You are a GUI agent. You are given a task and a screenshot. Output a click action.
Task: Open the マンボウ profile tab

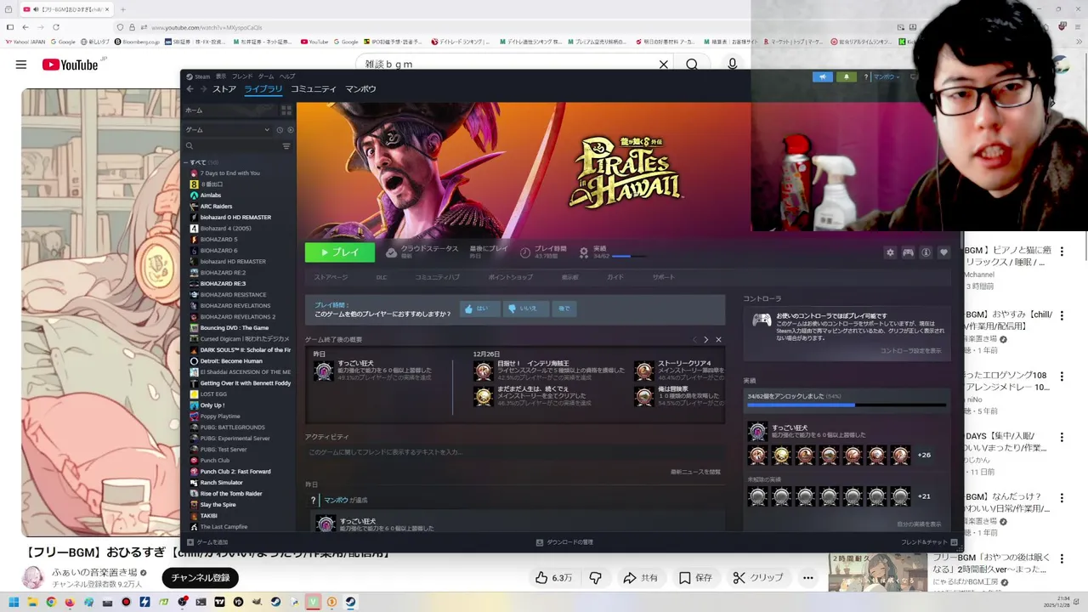pyautogui.click(x=360, y=89)
